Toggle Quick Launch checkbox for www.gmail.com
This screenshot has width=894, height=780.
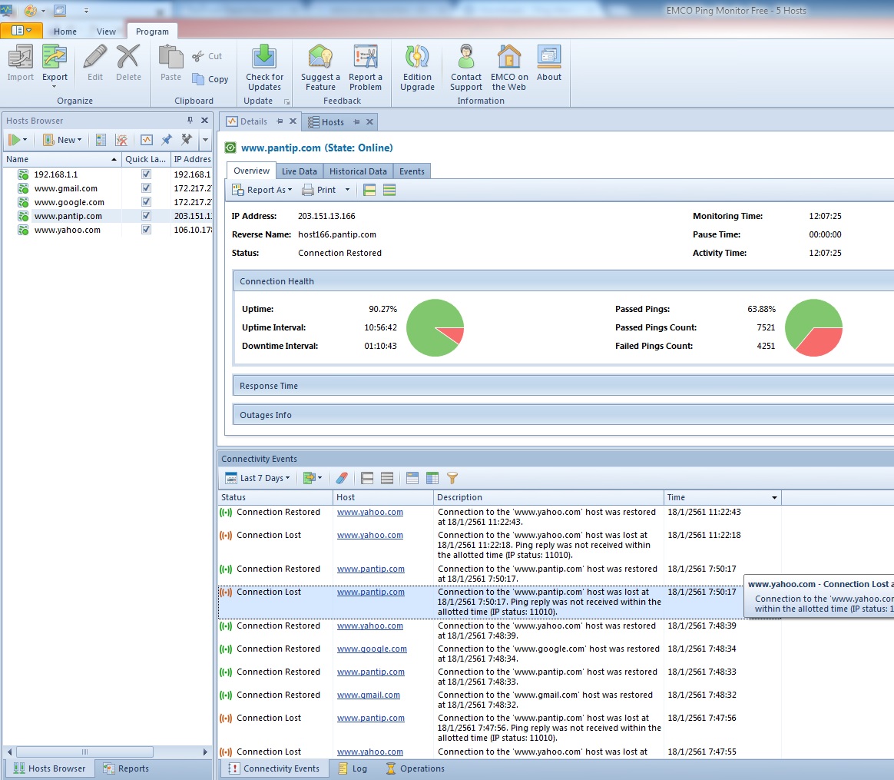pos(146,188)
